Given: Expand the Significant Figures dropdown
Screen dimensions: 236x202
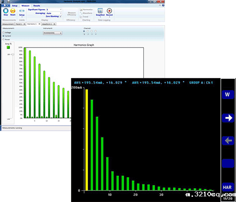Looking at the screenshot, I should (x=54, y=10).
